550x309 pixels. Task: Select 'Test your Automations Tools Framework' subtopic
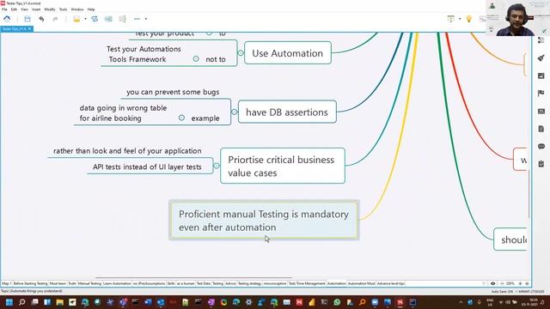click(144, 54)
